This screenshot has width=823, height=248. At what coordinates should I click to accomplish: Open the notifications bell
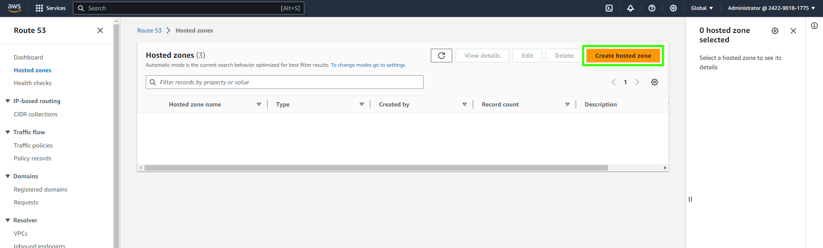click(631, 8)
